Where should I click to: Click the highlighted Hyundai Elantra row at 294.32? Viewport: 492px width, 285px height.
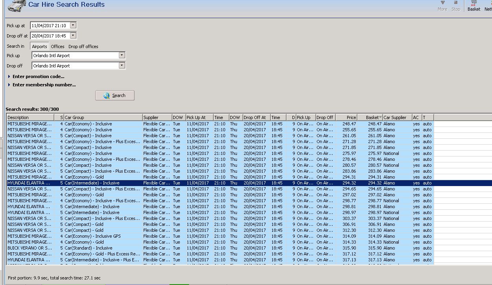click(249, 183)
